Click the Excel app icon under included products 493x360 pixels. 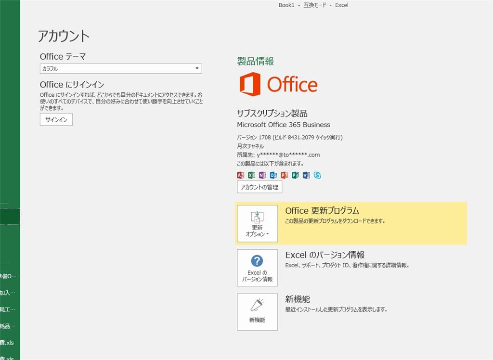click(251, 175)
